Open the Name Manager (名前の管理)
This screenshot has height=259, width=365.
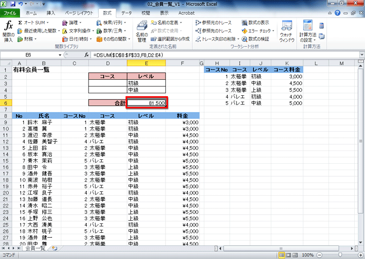coord(142,32)
